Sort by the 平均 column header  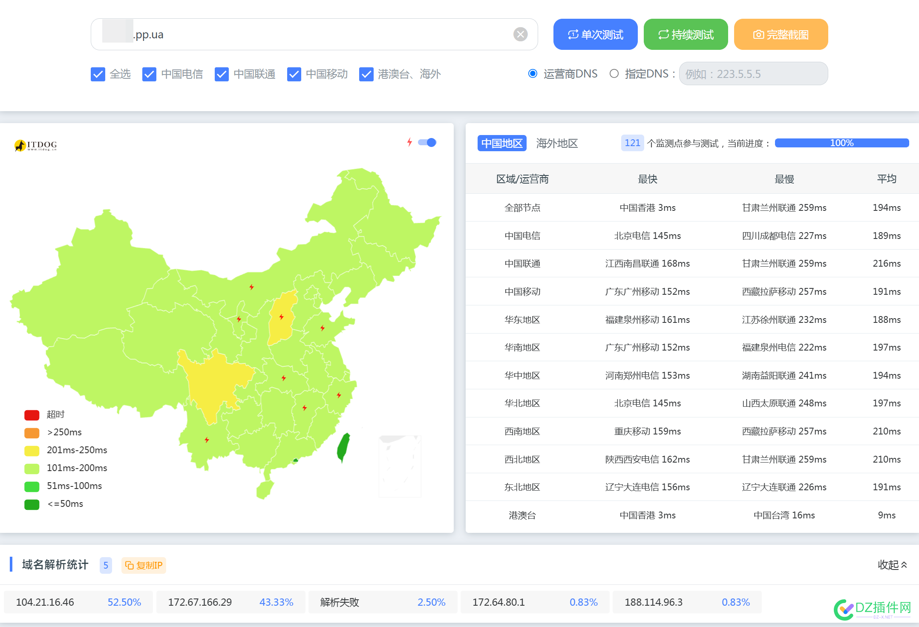tap(887, 179)
